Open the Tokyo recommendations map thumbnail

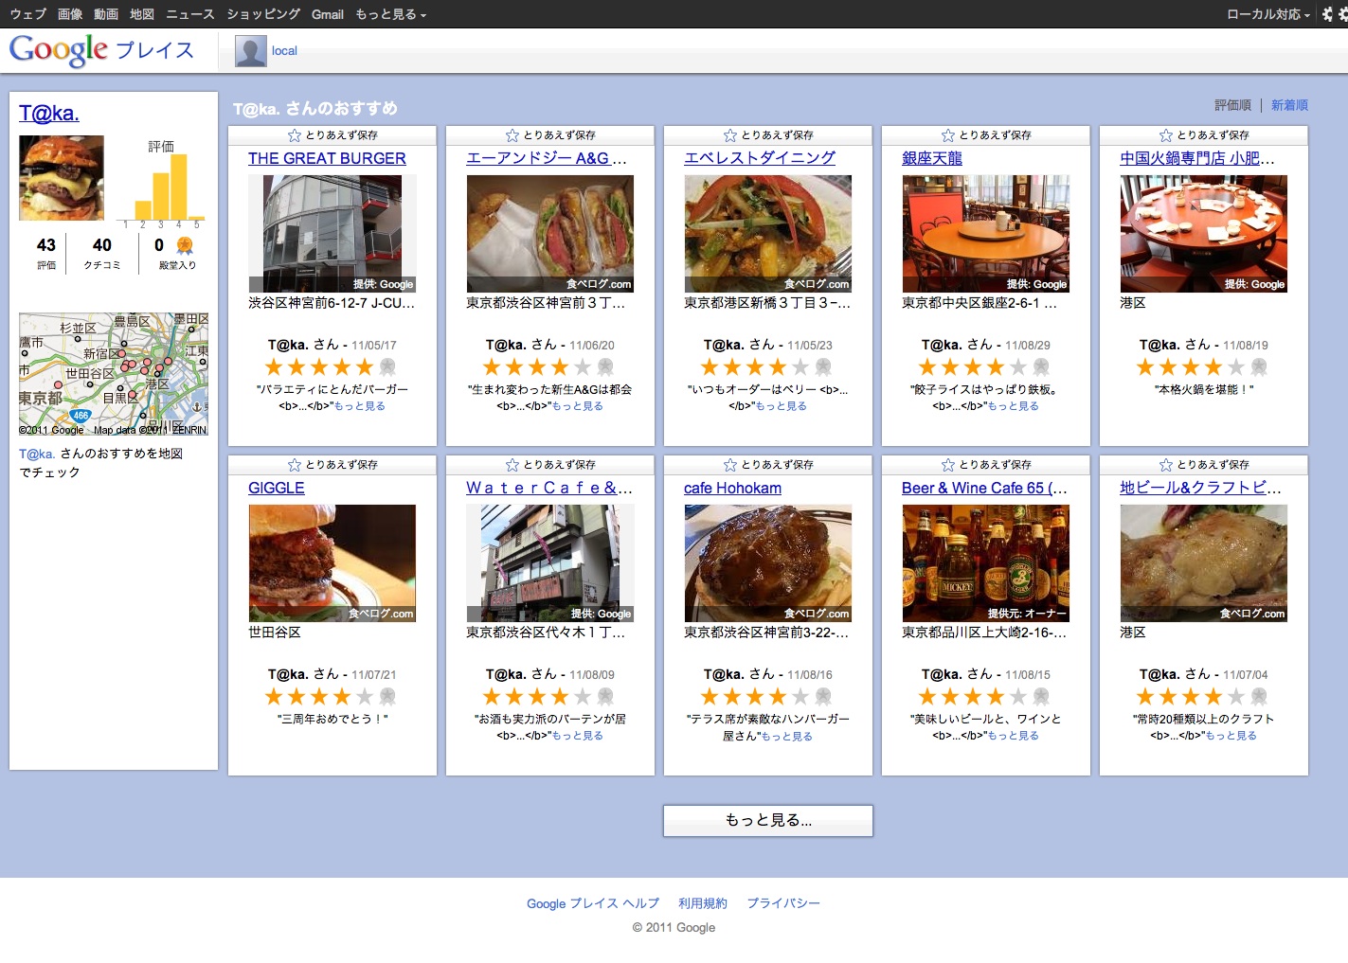[x=114, y=374]
